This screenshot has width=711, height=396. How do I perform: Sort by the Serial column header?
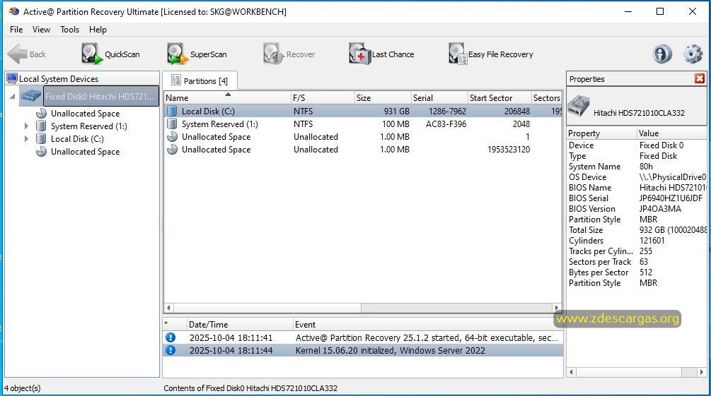coord(439,97)
